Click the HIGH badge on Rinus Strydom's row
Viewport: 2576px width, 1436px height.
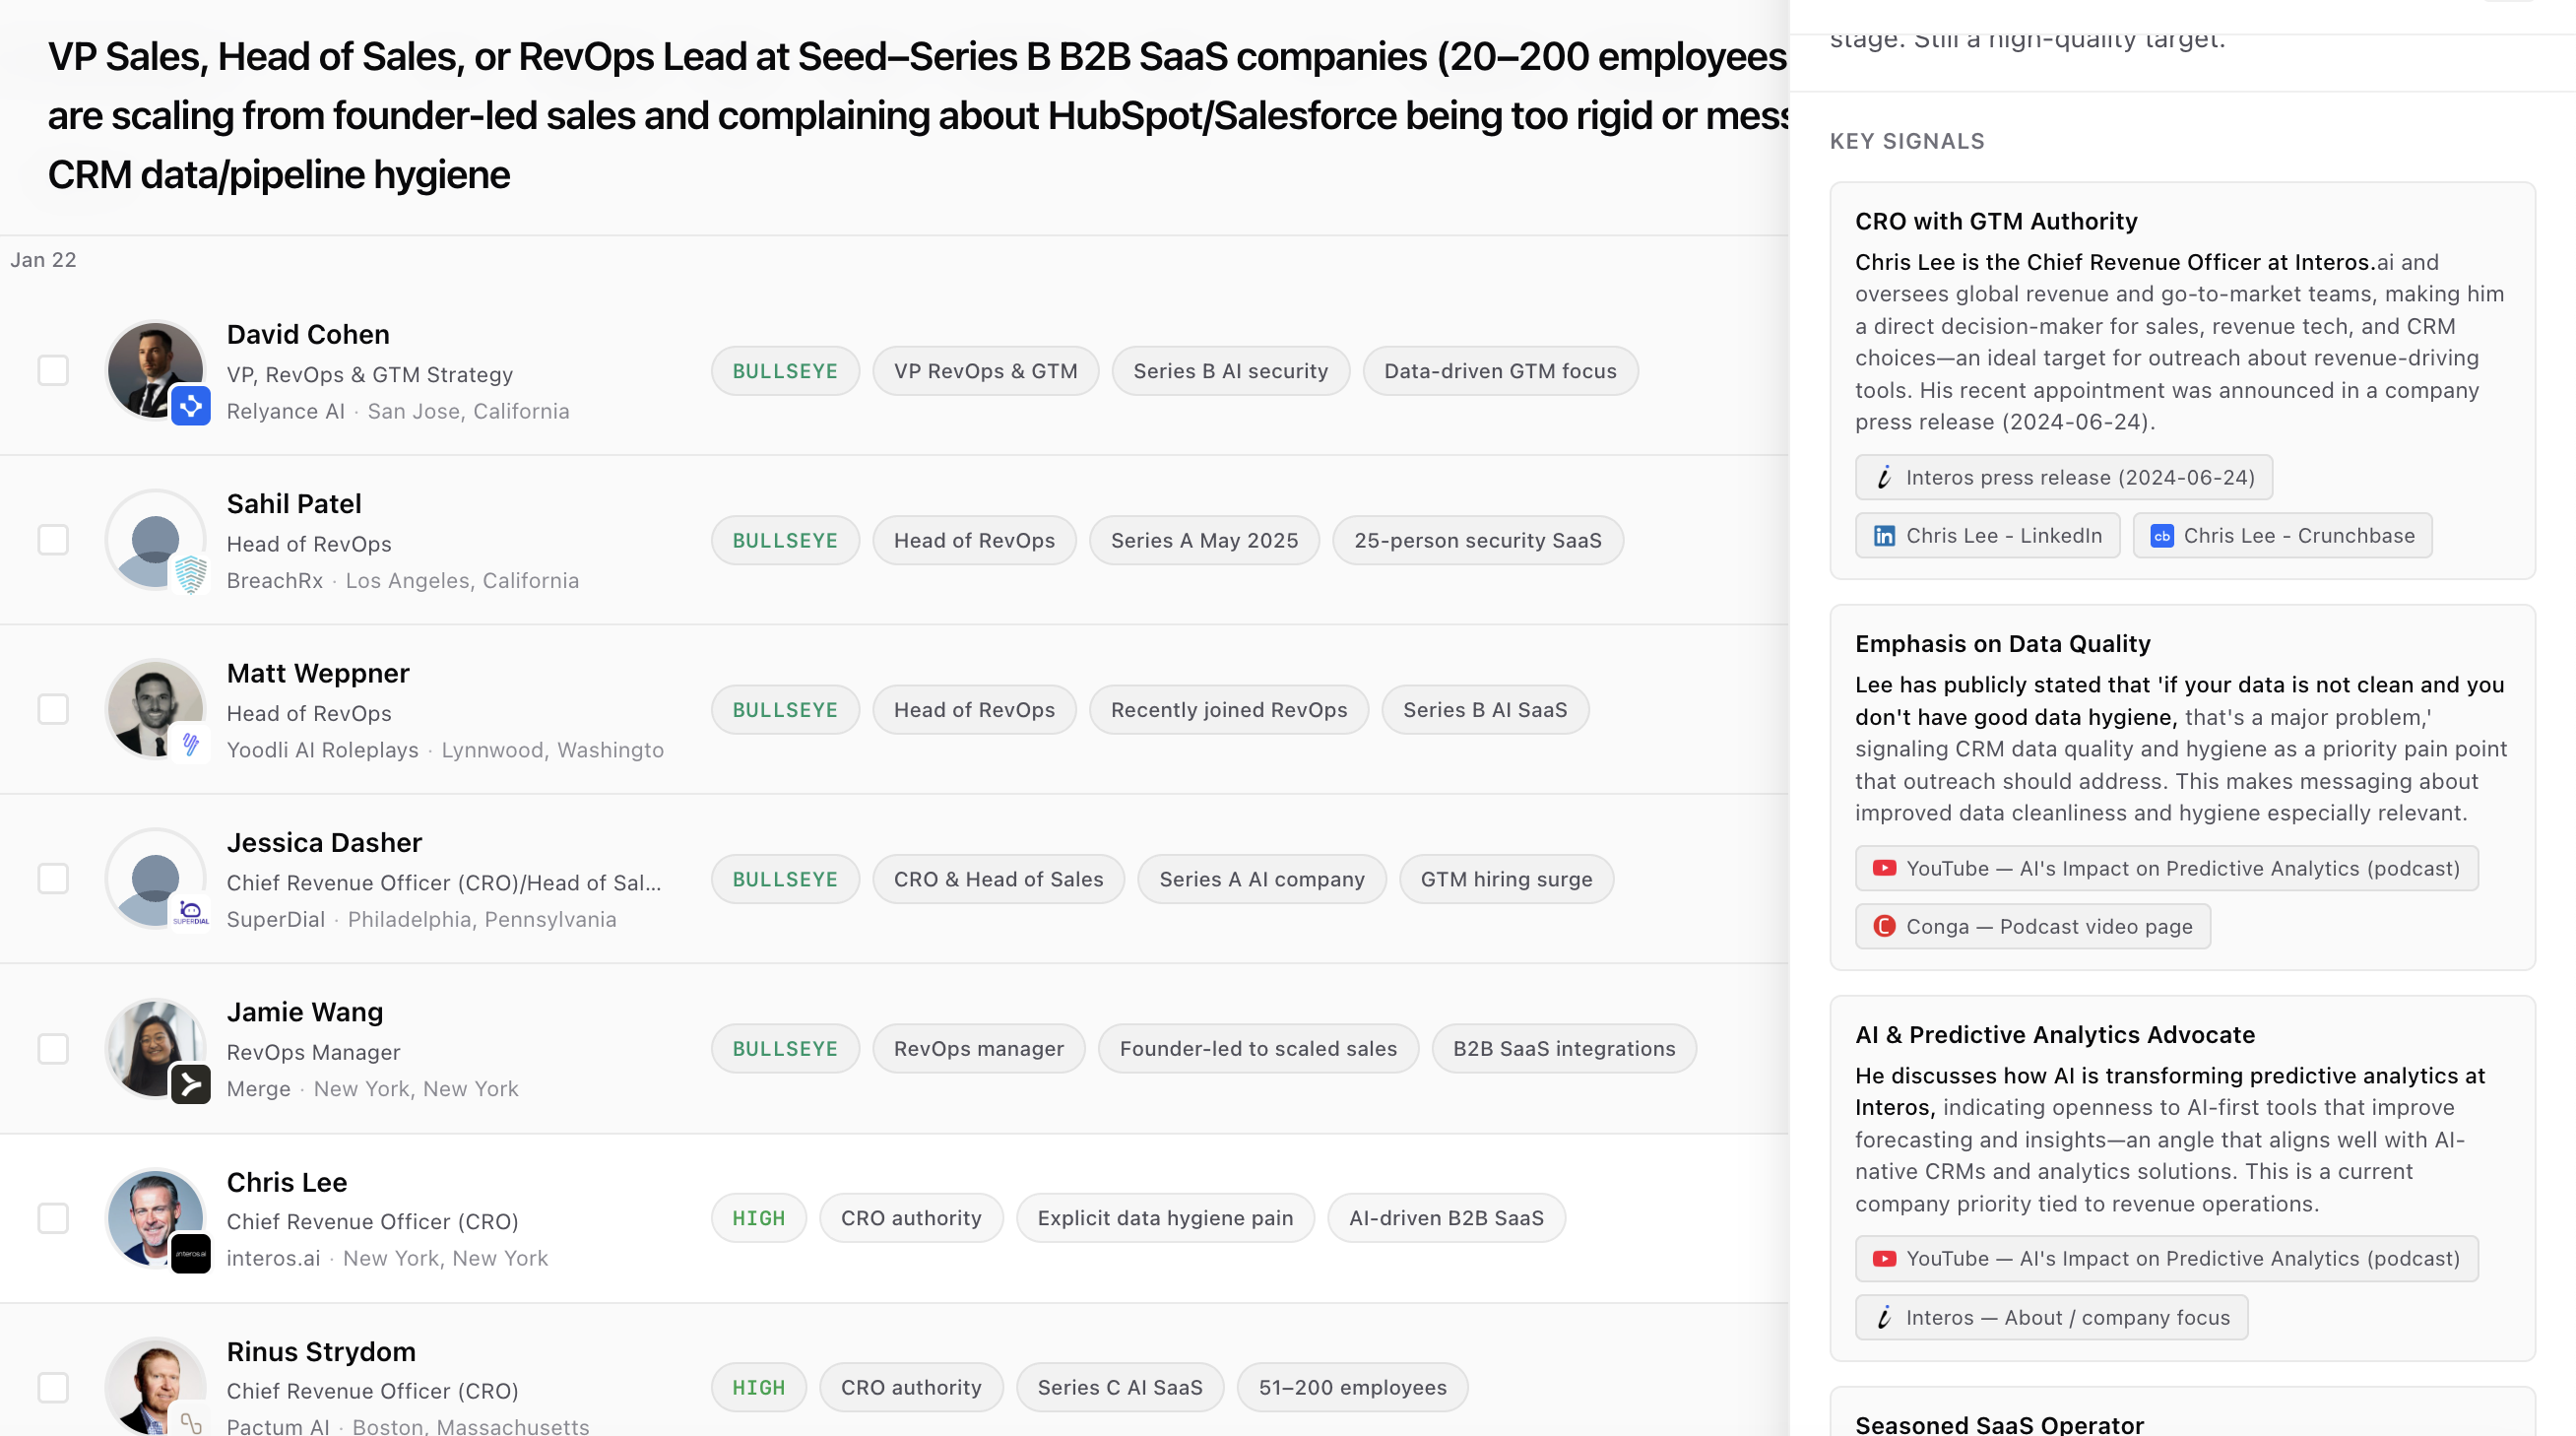click(759, 1388)
